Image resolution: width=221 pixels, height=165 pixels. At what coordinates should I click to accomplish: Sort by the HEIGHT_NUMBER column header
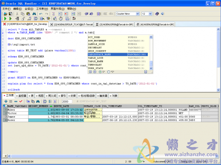click(41, 106)
